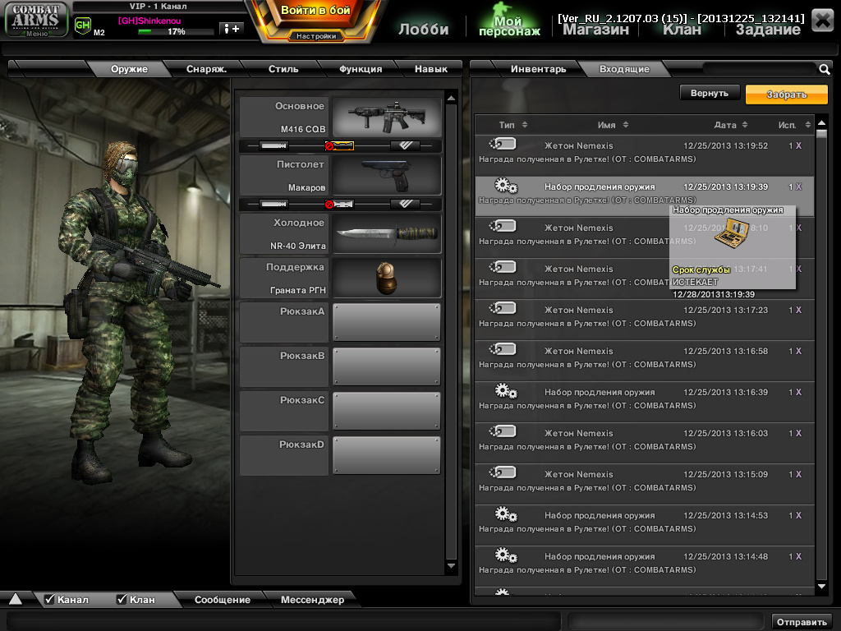Select the Граната РГН grenade thumbnail
The width and height of the screenshot is (841, 631).
(x=387, y=278)
